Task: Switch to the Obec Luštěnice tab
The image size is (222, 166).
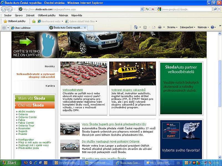Action: click(x=29, y=28)
